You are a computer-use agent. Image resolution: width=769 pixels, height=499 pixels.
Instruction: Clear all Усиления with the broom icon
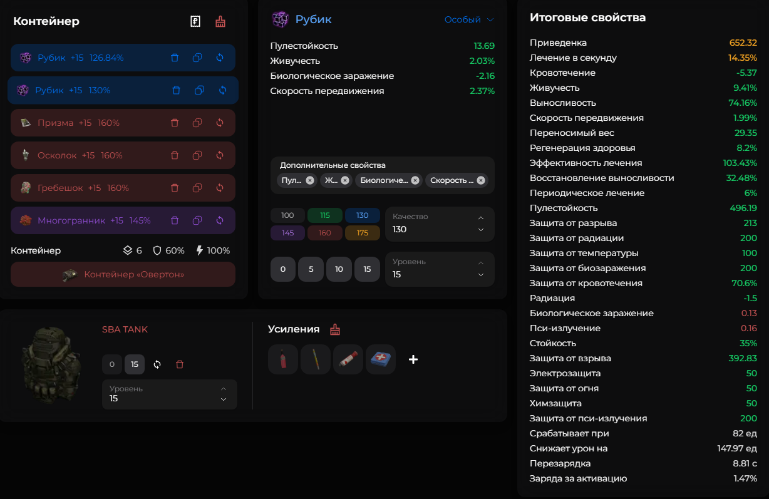(335, 329)
